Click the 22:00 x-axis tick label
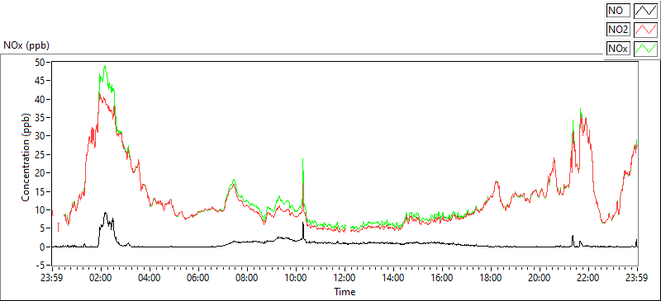 [x=588, y=277]
